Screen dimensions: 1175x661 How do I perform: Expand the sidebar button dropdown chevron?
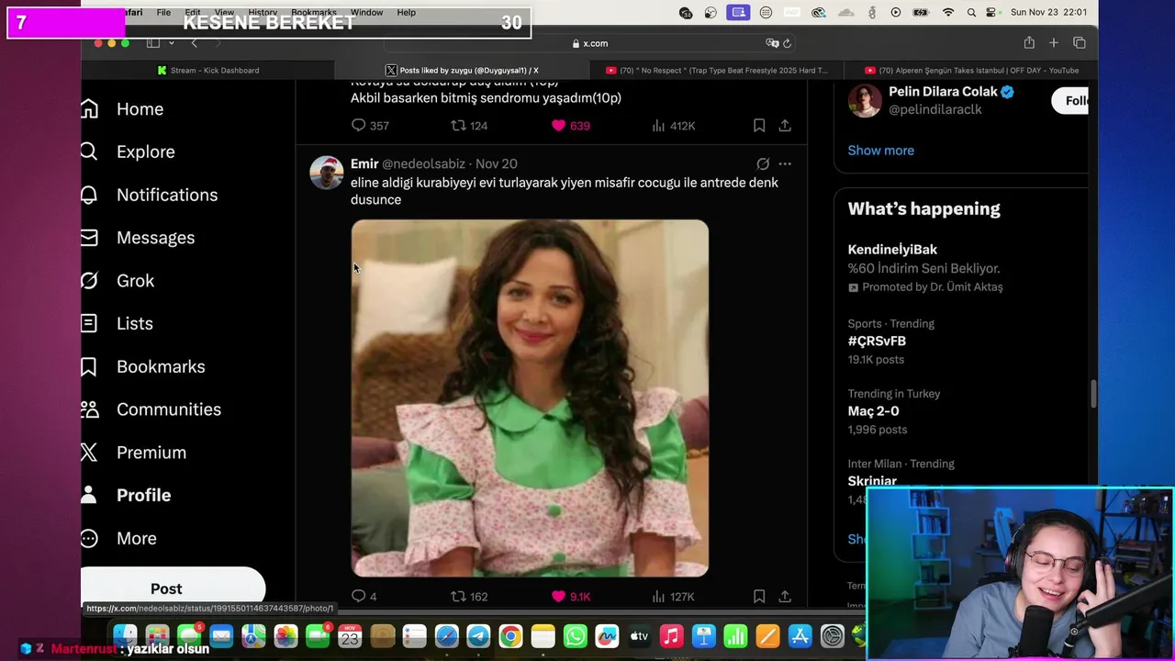pyautogui.click(x=171, y=43)
